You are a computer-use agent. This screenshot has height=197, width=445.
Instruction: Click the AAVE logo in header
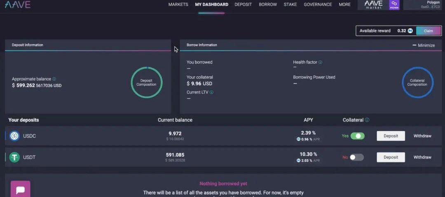[x=18, y=5]
